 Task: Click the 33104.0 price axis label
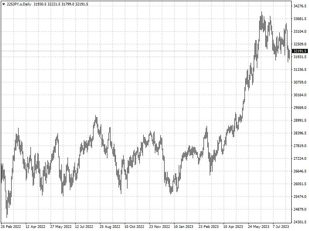coord(300,32)
